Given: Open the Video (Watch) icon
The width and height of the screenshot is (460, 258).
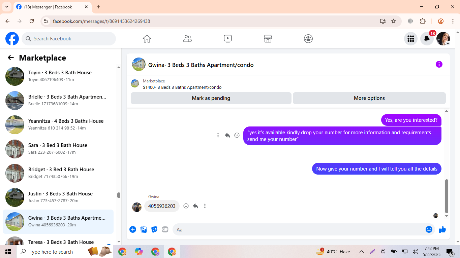Looking at the screenshot, I should [x=228, y=39].
